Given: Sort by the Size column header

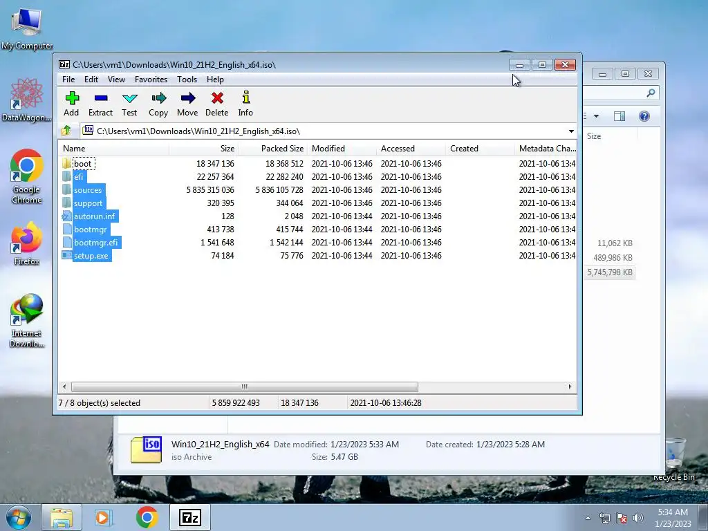Looking at the screenshot, I should 204,149.
